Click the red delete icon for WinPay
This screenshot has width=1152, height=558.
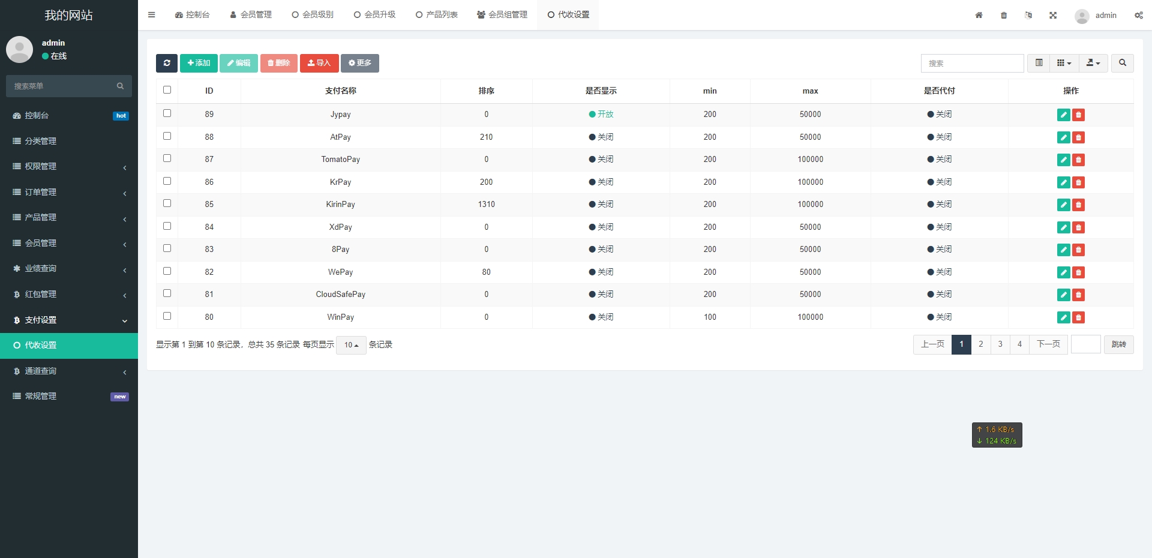tap(1078, 317)
